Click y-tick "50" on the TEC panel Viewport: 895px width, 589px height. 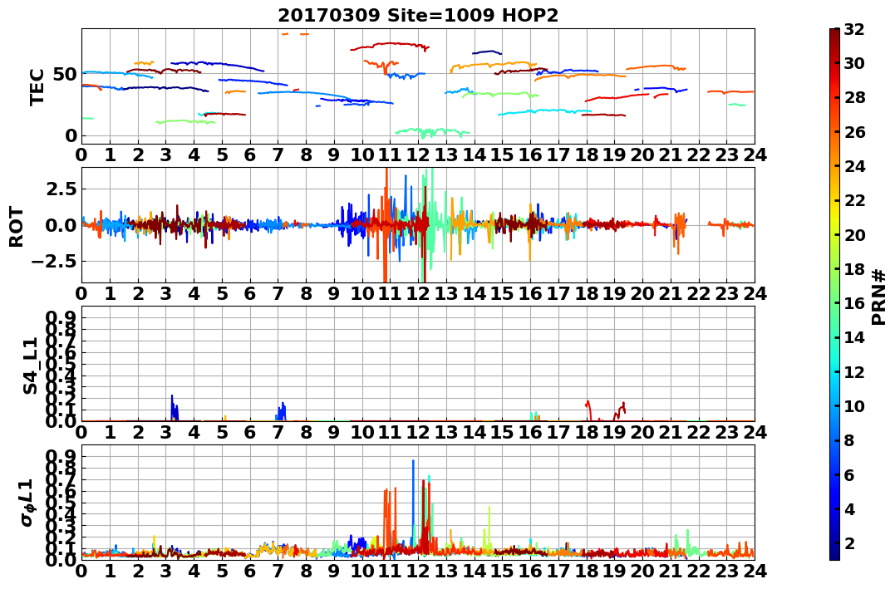66,74
